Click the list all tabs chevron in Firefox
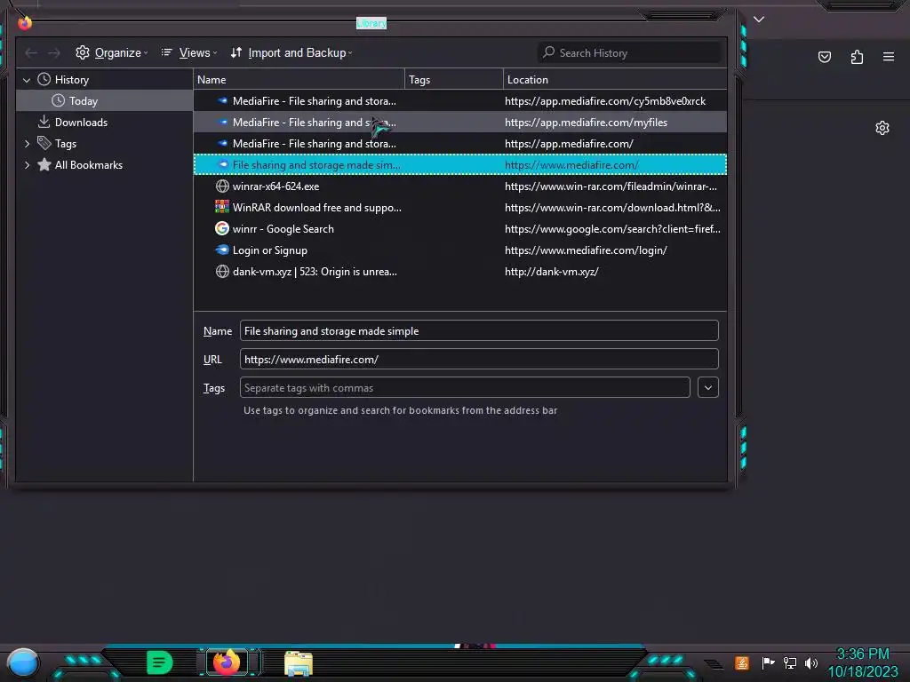Viewport: 910px width, 682px height. pyautogui.click(x=759, y=20)
